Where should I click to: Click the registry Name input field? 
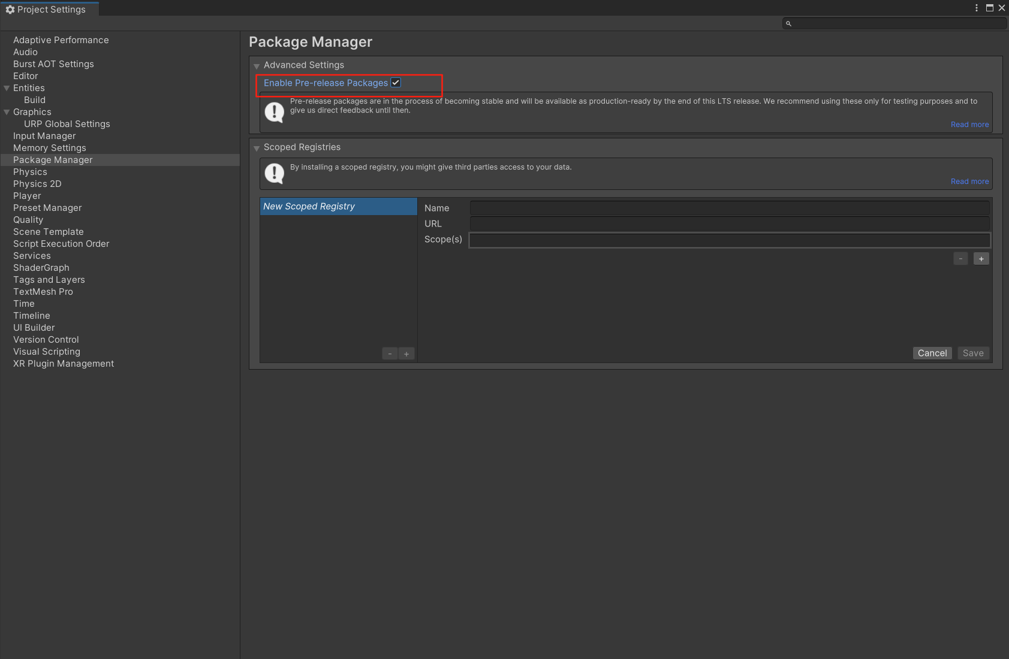click(730, 208)
